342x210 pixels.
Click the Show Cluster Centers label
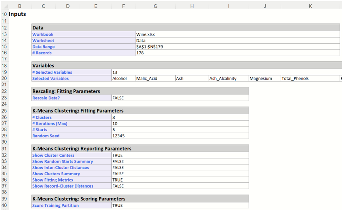point(53,155)
